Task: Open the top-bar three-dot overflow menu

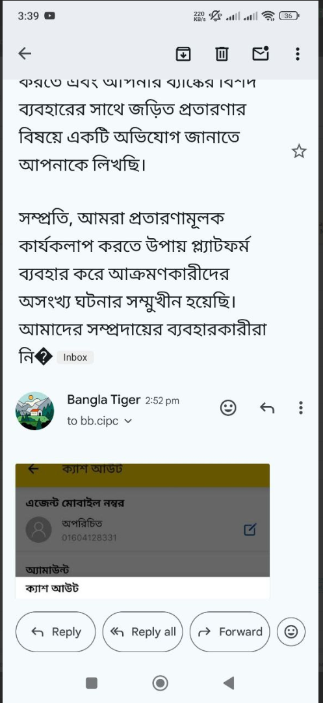Action: 298,54
